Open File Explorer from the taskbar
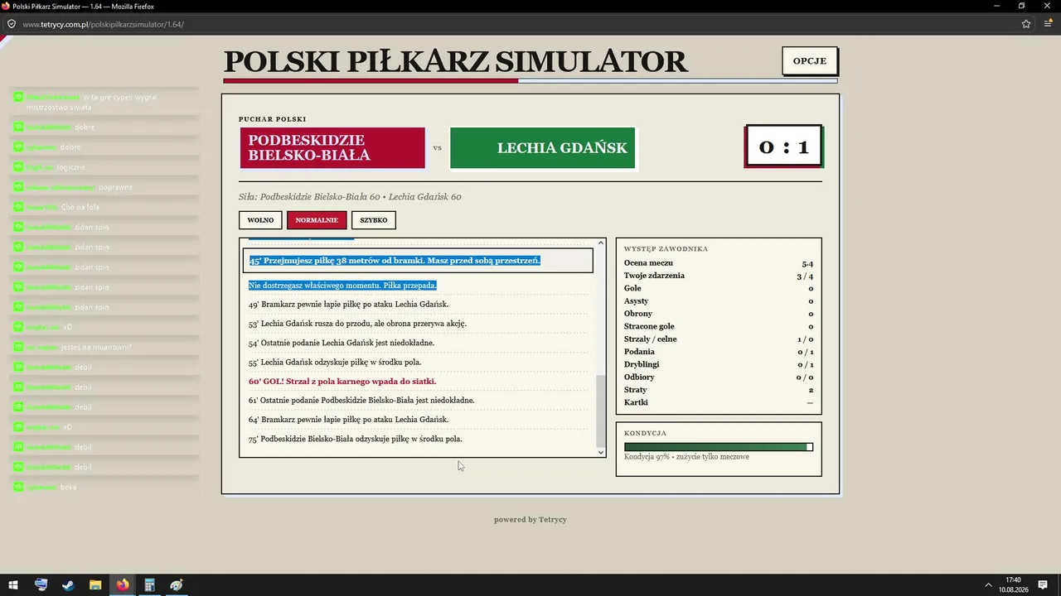Image resolution: width=1061 pixels, height=596 pixels. tap(95, 585)
